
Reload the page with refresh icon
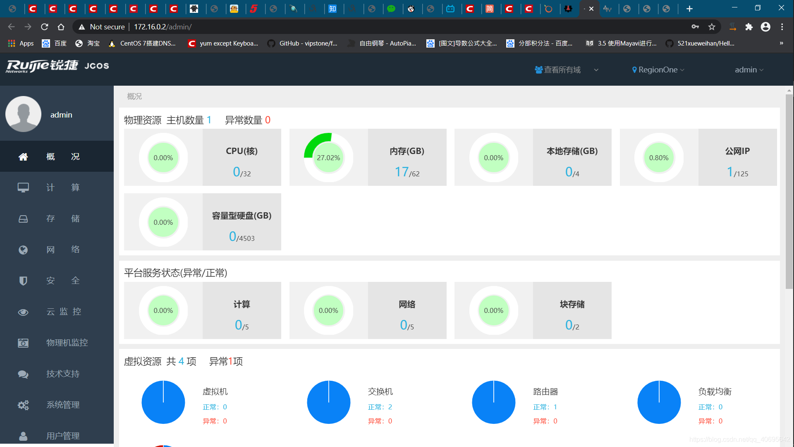point(44,27)
